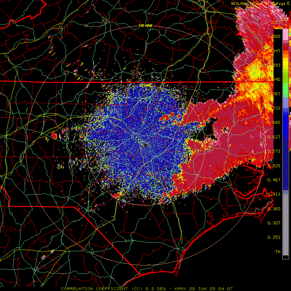Select the 0.840 legend value

tap(274, 80)
